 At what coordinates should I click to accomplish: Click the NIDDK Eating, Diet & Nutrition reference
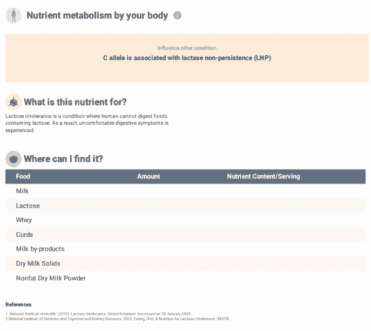pyautogui.click(x=117, y=319)
